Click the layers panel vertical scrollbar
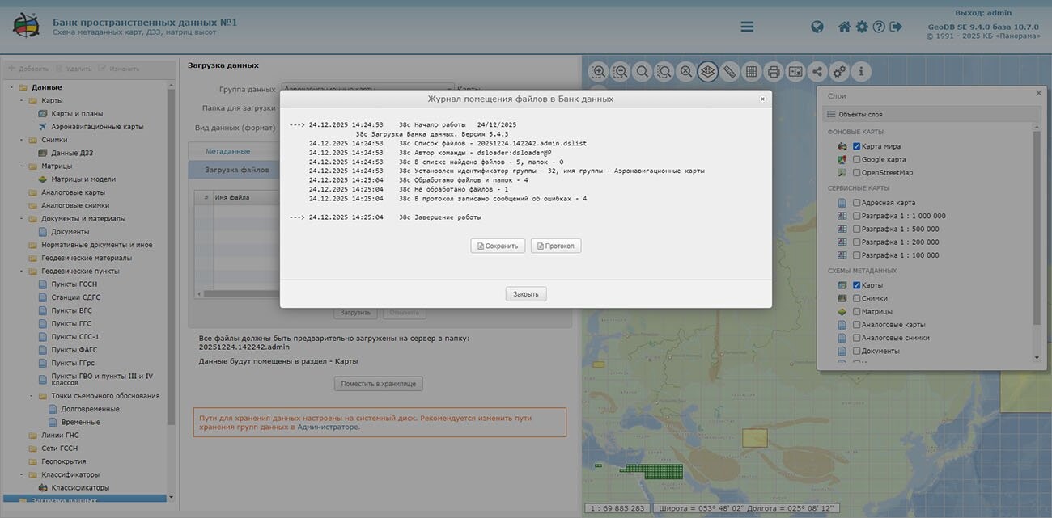This screenshot has height=518, width=1052. click(x=1037, y=242)
